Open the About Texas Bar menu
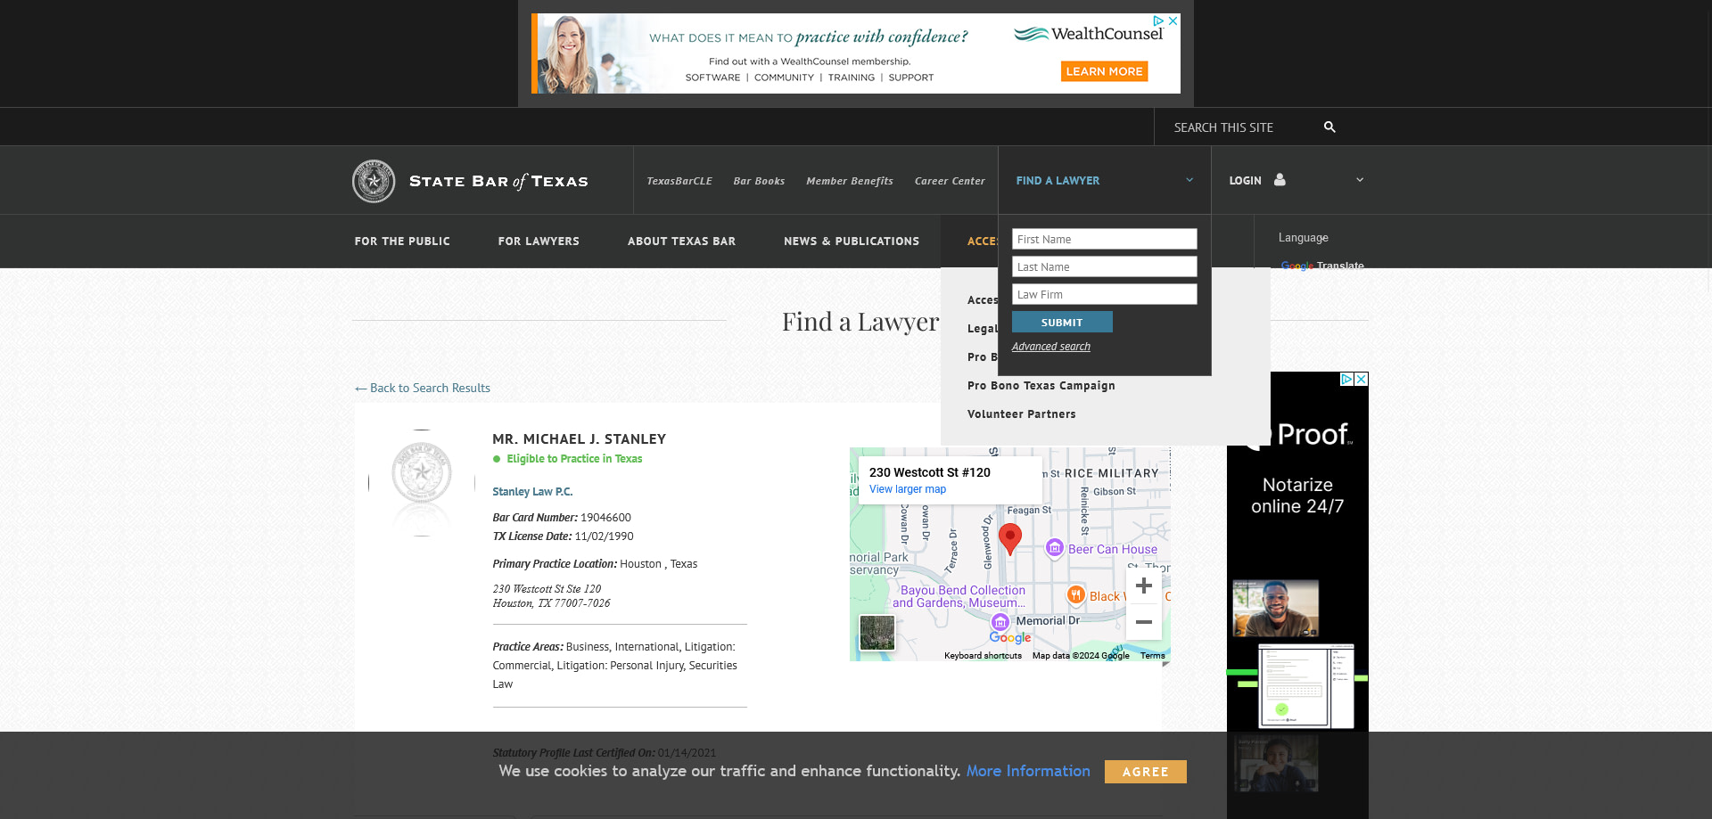 click(x=681, y=242)
